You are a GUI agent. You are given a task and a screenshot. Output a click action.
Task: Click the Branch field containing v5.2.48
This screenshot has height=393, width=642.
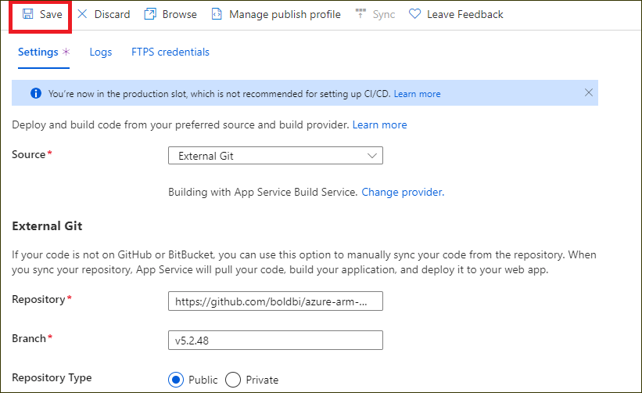(x=275, y=340)
